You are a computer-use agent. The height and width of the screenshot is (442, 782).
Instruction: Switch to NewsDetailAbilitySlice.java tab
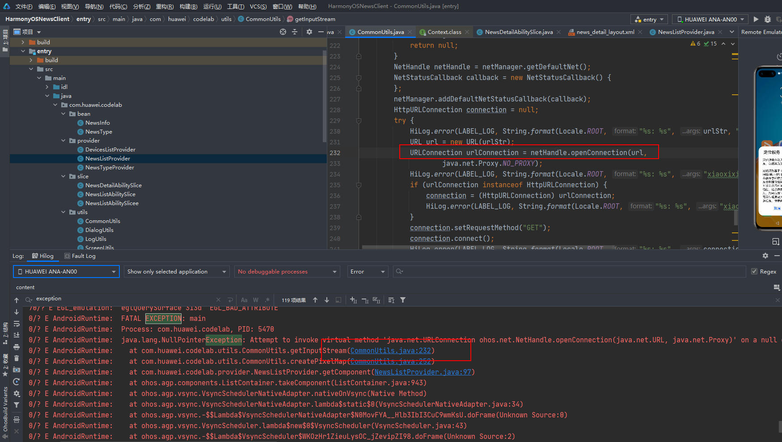pos(519,32)
